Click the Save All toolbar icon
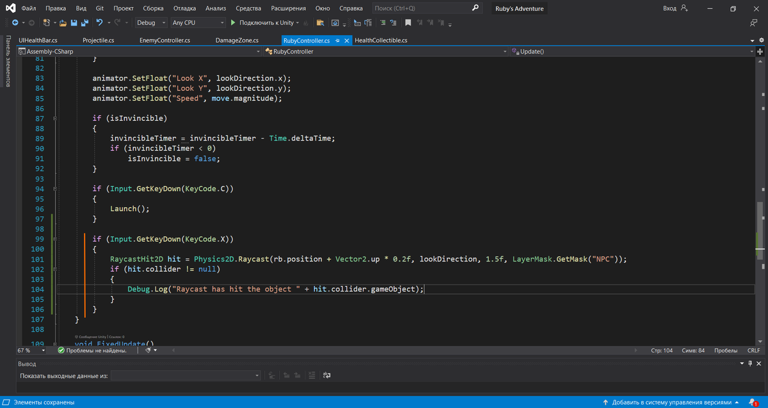This screenshot has height=408, width=768. 85,22
